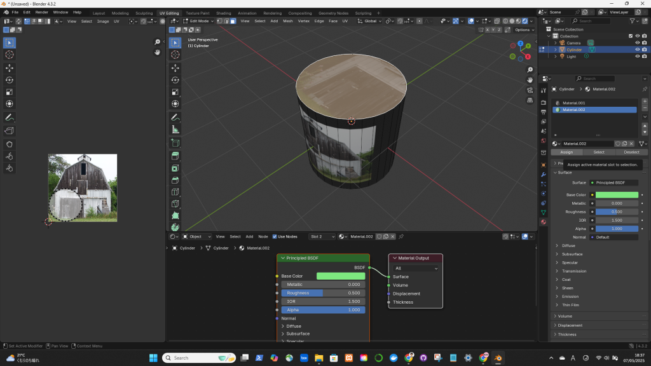Viewport: 651px width, 366px height.
Task: Click the Assign button for material slot
Action: 566,152
